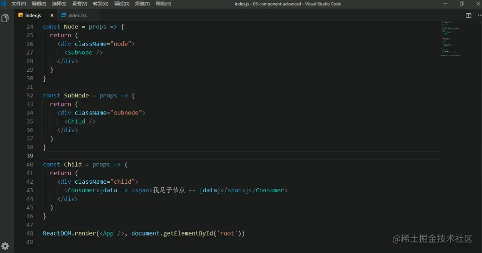Screen dimensions: 482x253
Task: Click className="subnode" in the code
Action: pyautogui.click(x=108, y=113)
